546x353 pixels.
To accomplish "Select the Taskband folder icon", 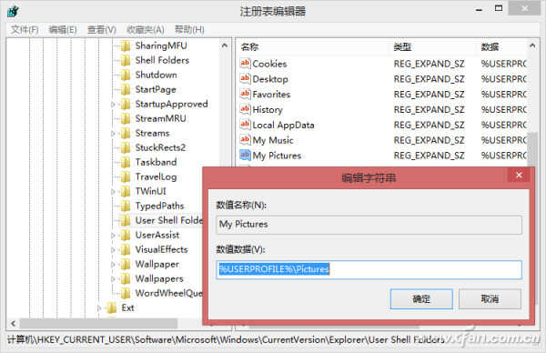I will 125,163.
